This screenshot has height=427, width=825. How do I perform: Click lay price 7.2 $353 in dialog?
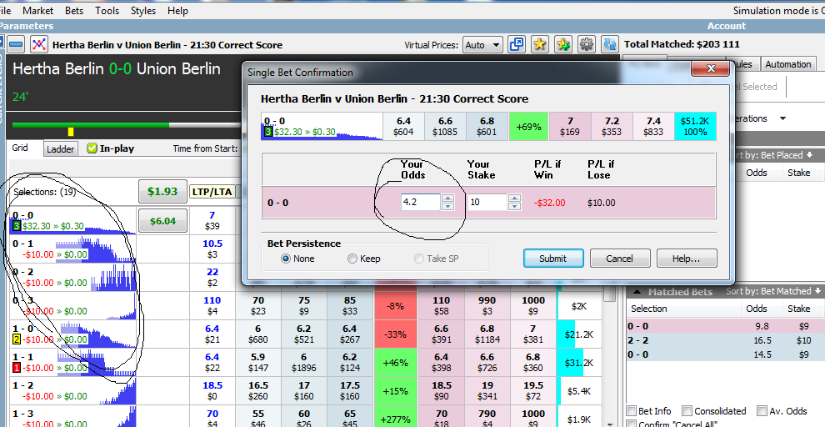pos(612,127)
